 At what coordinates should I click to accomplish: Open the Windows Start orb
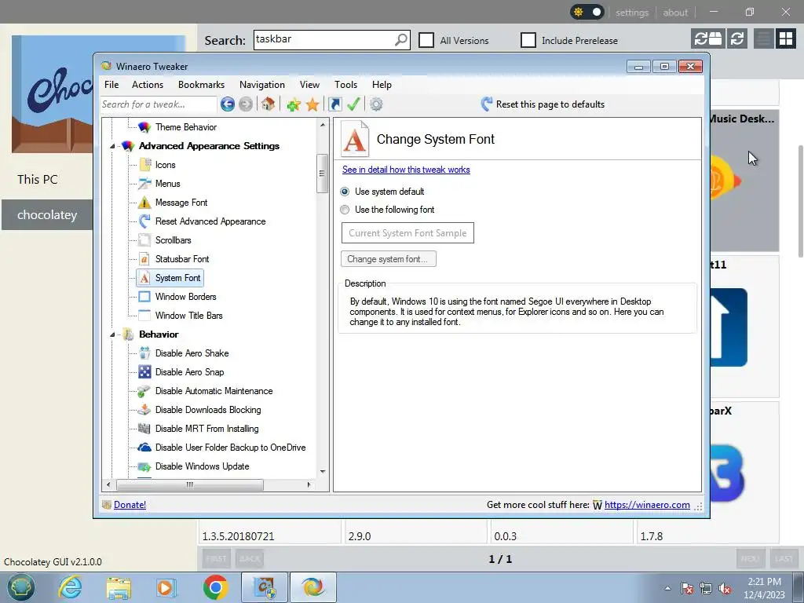[x=20, y=587]
